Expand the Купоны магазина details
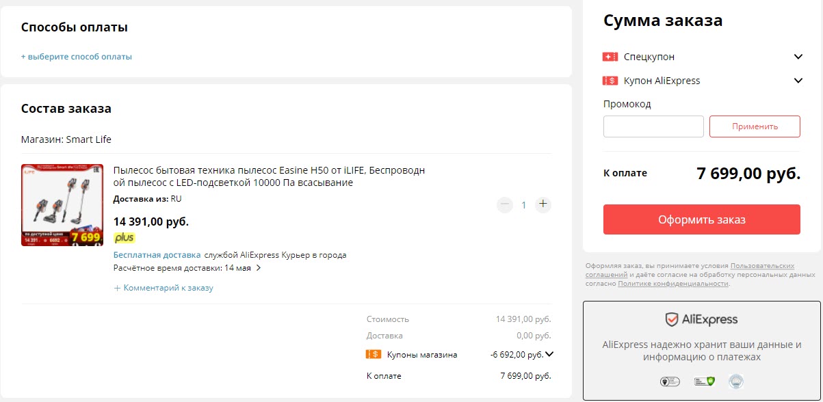Screen dimensions: 823x402 [551, 353]
